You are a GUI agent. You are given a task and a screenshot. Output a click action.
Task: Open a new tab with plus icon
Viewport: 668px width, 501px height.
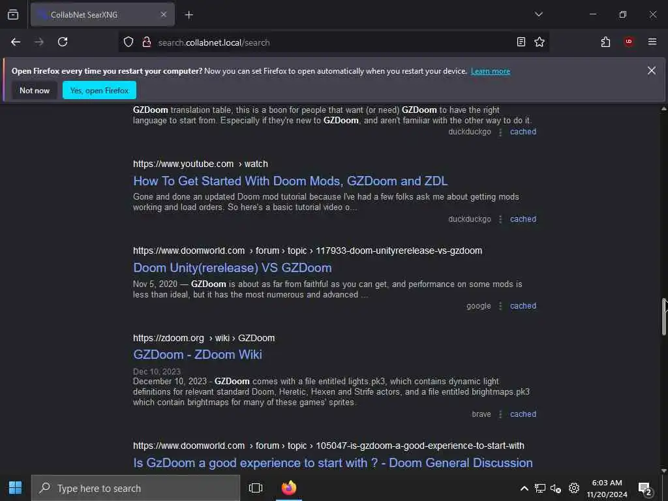(x=189, y=15)
